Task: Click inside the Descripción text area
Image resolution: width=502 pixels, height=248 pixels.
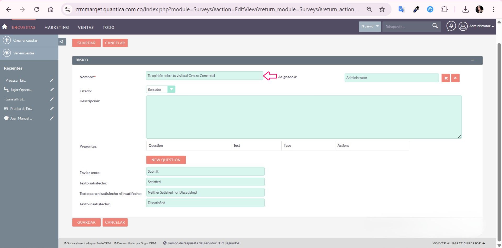Action: pyautogui.click(x=304, y=117)
